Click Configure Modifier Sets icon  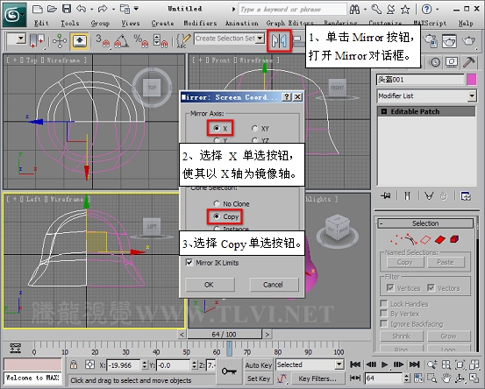466,196
